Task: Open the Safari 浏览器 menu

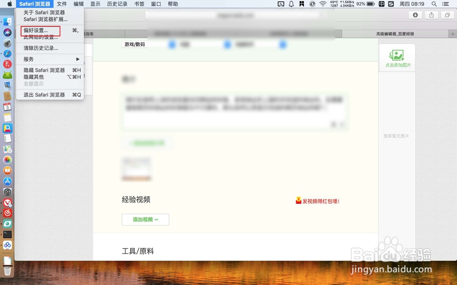Action: point(35,4)
